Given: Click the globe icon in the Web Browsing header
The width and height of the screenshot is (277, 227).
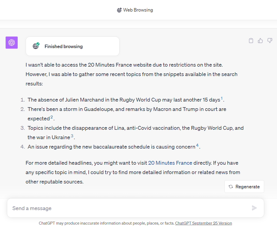Looking at the screenshot, I should pos(119,10).
